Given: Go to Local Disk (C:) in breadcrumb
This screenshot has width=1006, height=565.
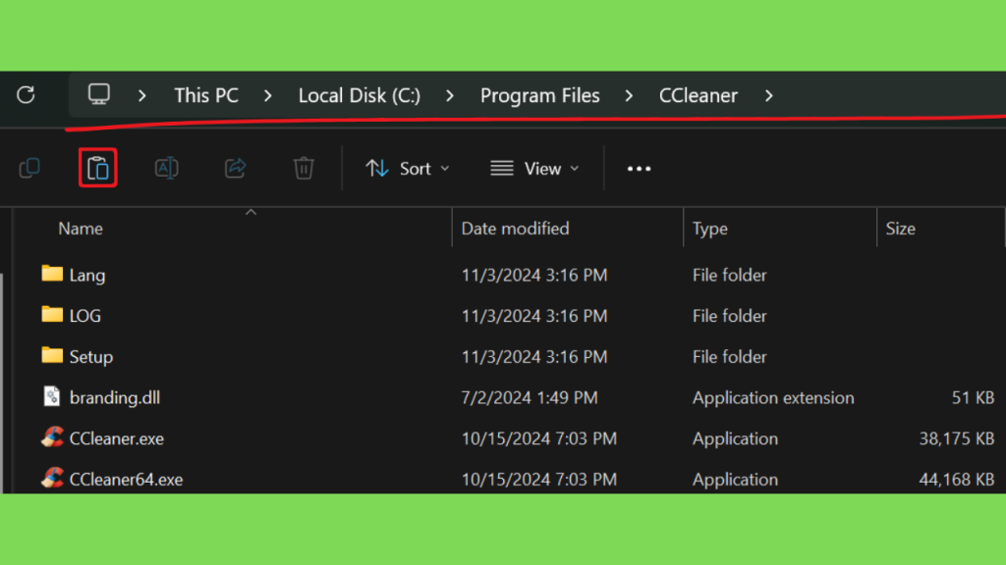Looking at the screenshot, I should click(x=359, y=96).
